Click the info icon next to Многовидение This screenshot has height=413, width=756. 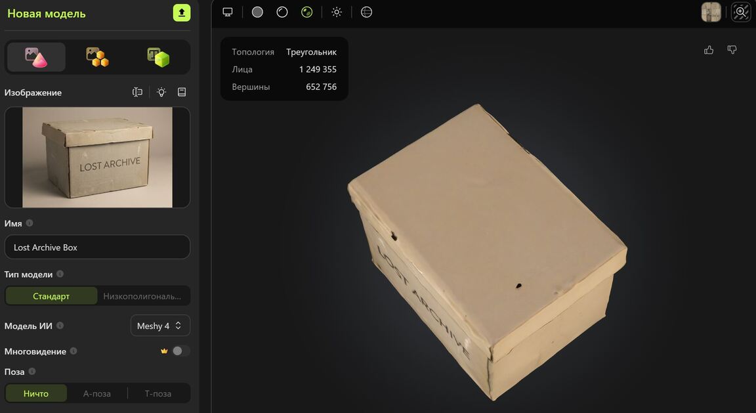[x=73, y=351]
